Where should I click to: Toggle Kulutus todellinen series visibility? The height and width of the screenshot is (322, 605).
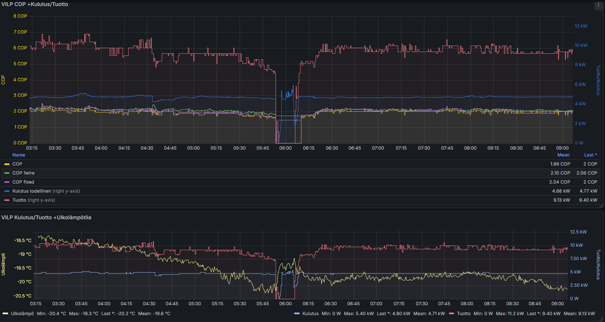tap(32, 191)
